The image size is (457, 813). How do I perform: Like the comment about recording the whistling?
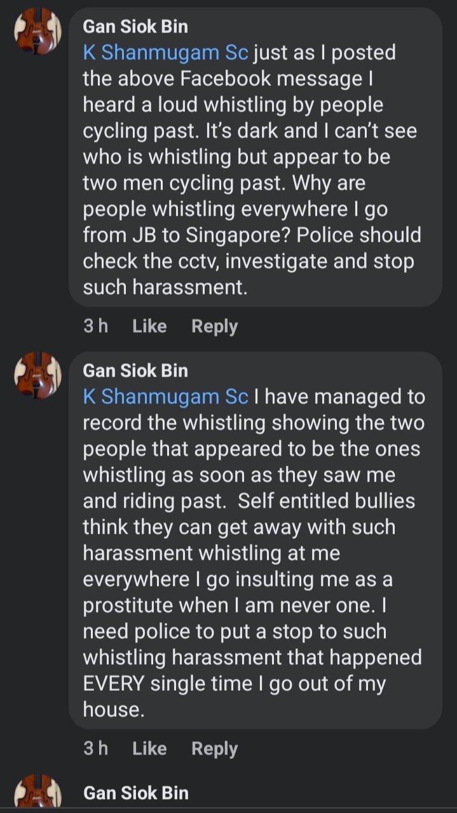(149, 749)
